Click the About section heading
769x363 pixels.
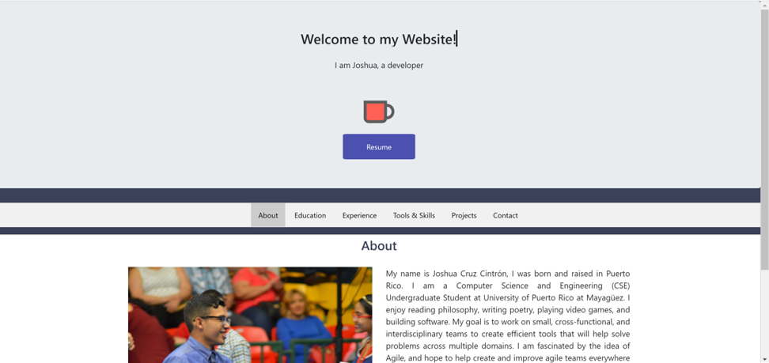click(x=379, y=246)
